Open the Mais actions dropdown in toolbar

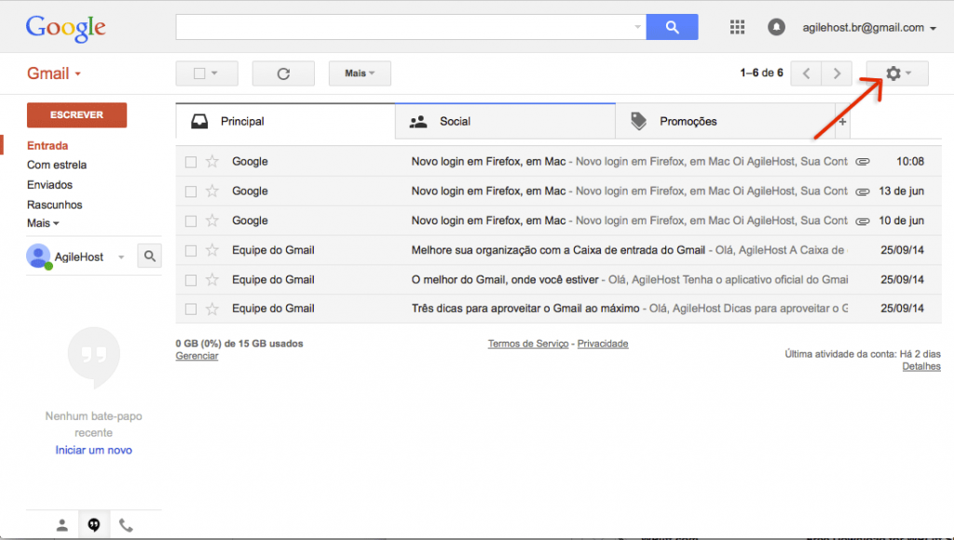360,74
